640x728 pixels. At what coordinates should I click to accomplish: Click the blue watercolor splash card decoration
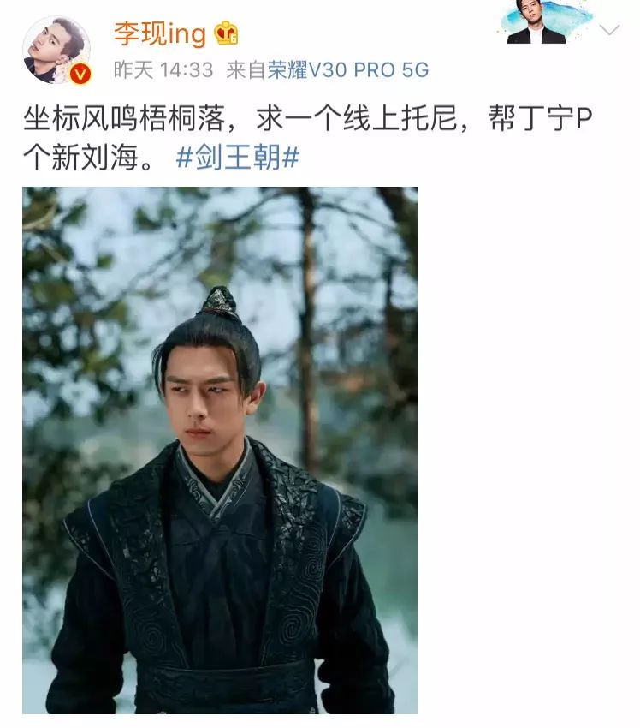(x=572, y=16)
